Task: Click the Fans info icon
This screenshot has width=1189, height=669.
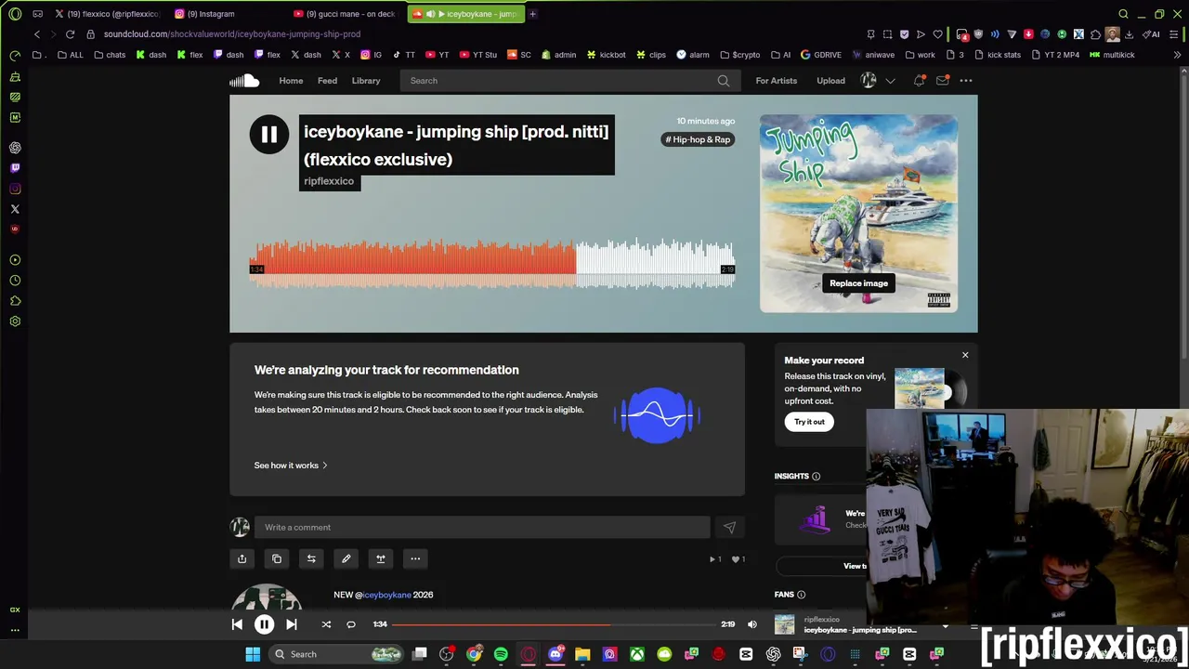Action: coord(801,595)
